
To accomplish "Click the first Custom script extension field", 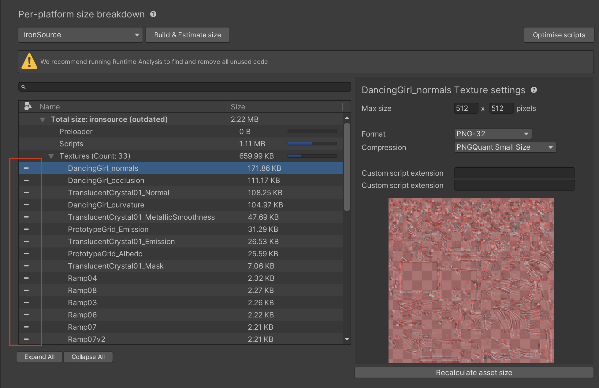I will coord(514,173).
